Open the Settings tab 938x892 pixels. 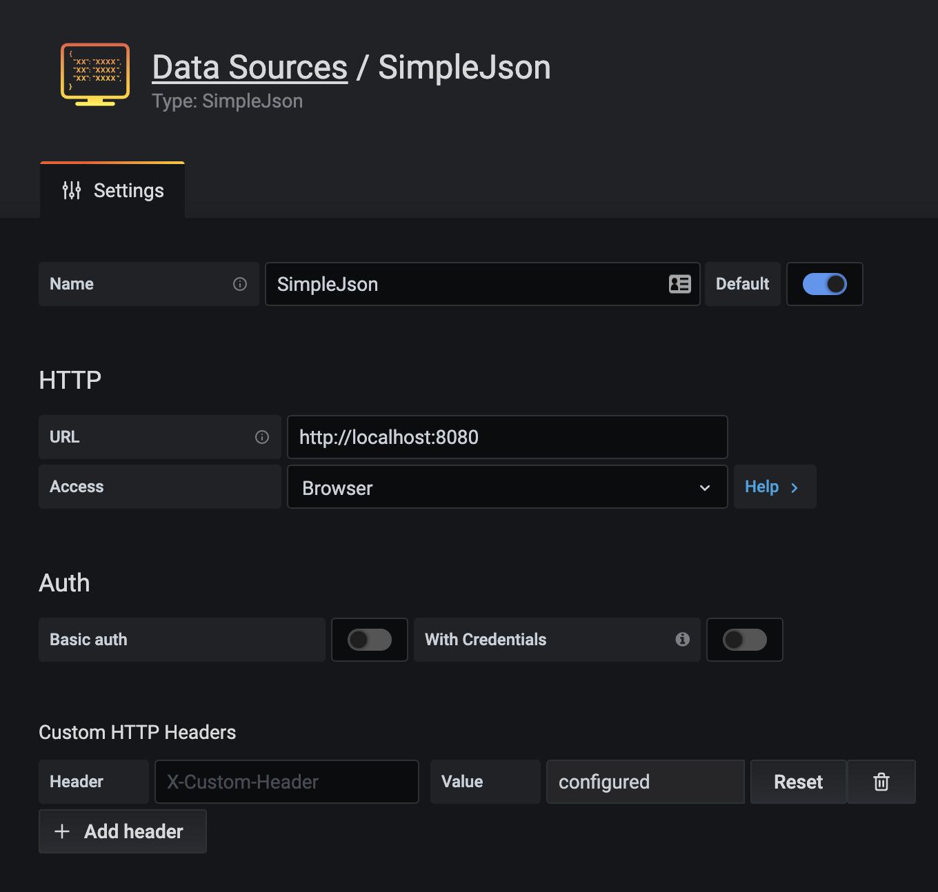pyautogui.click(x=112, y=190)
